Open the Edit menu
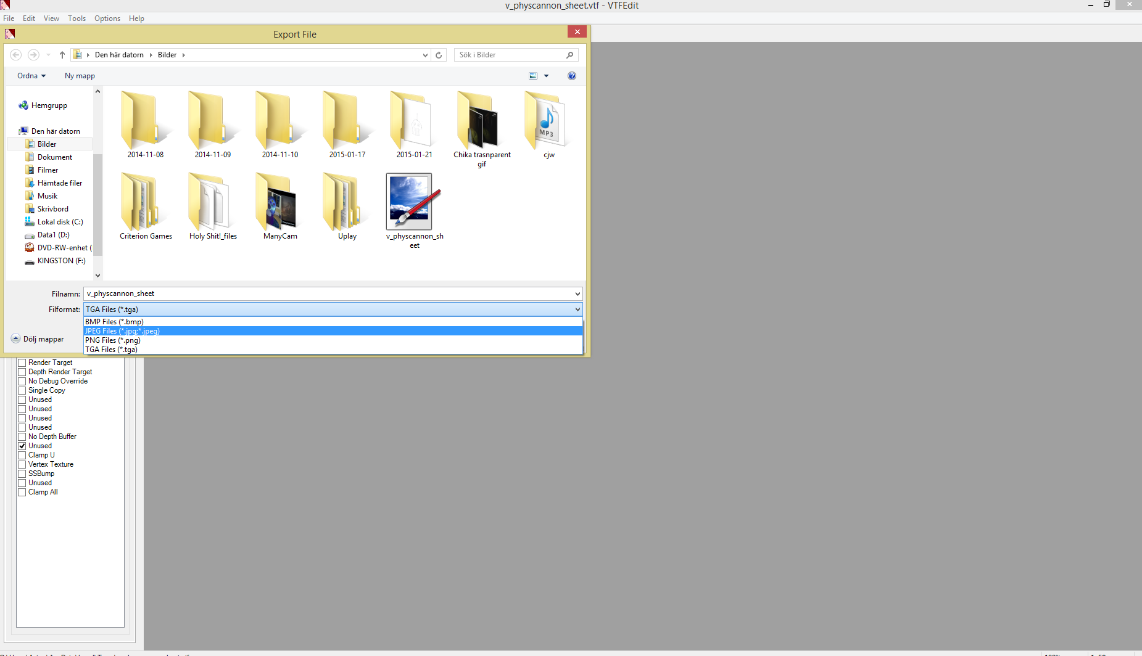1142x656 pixels. pyautogui.click(x=29, y=18)
